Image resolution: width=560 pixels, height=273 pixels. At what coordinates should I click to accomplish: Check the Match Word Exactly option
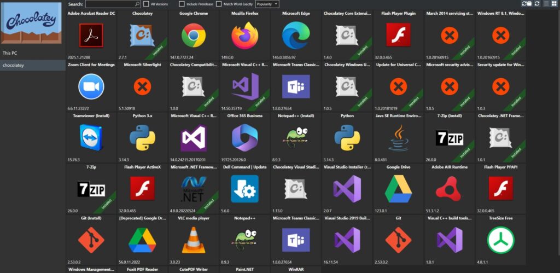[x=219, y=4]
